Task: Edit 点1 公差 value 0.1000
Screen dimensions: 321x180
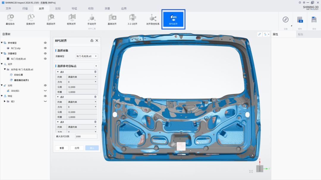Action: (82, 87)
